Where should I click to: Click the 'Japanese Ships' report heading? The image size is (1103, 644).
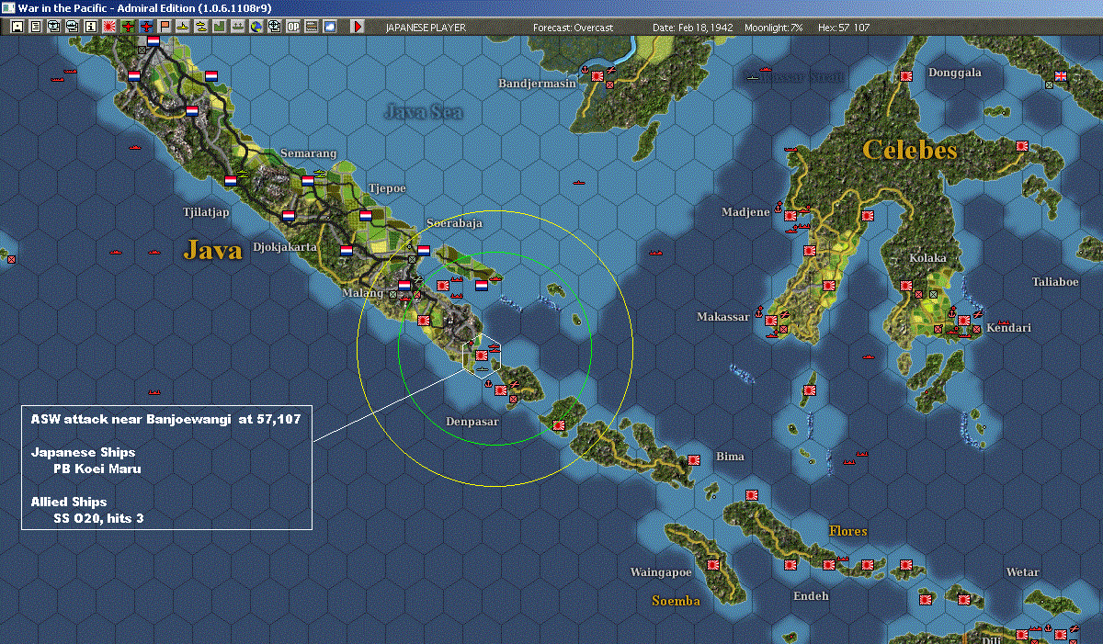pyautogui.click(x=83, y=452)
